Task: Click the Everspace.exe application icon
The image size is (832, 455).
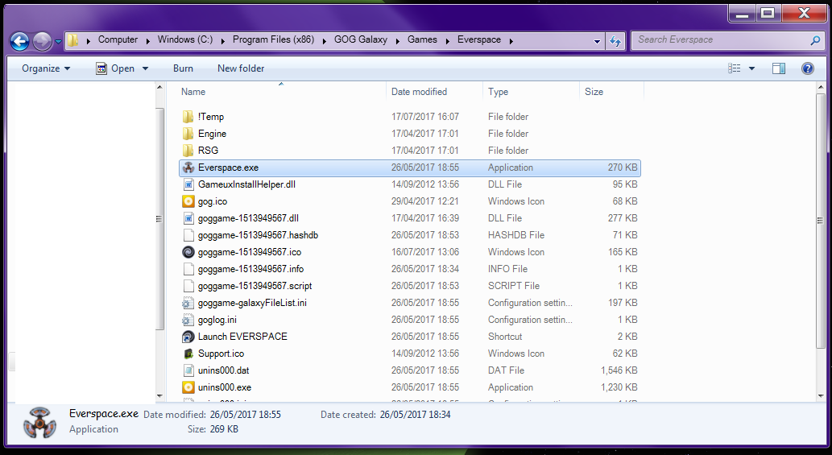Action: [188, 168]
